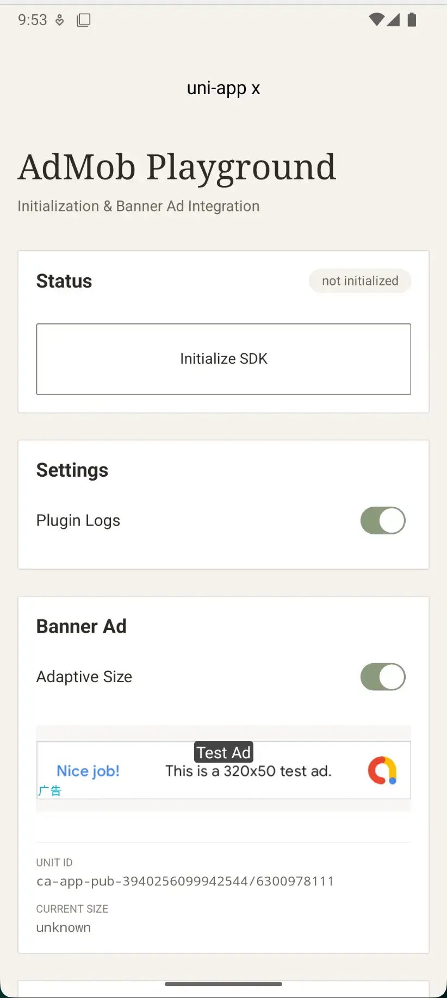Disable the Adaptive Size switch
The width and height of the screenshot is (447, 998).
point(383,677)
